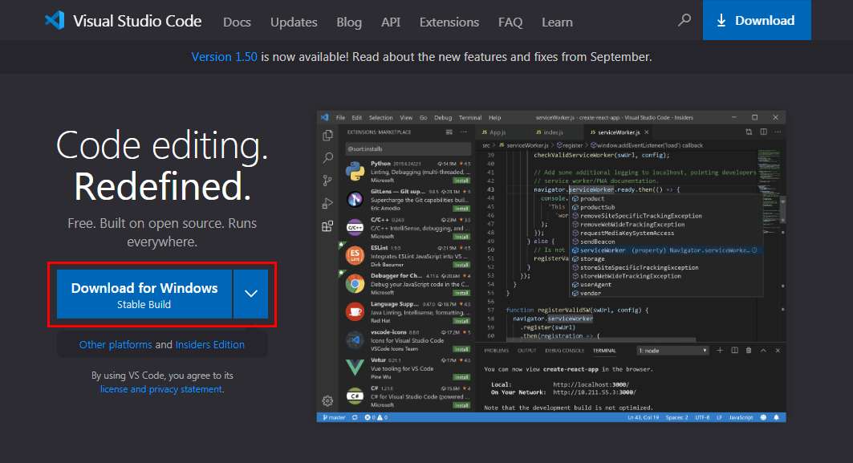
Task: Click the Visual Studio Code logo icon
Action: coord(55,21)
